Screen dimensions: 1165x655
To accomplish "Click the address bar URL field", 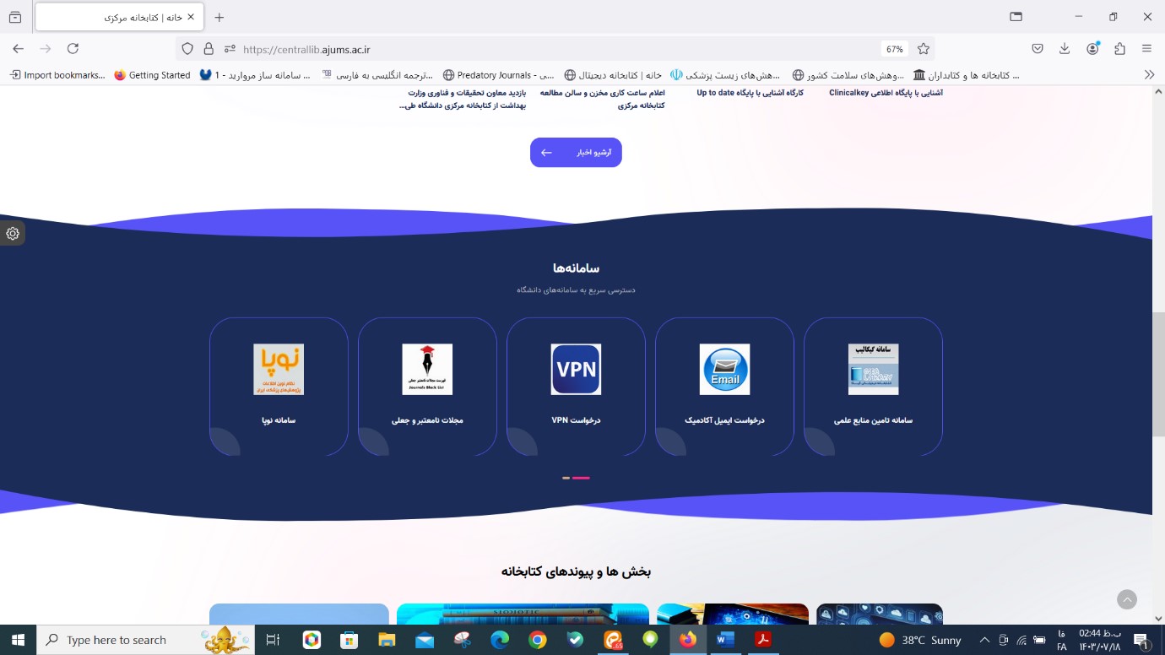I will tap(557, 49).
